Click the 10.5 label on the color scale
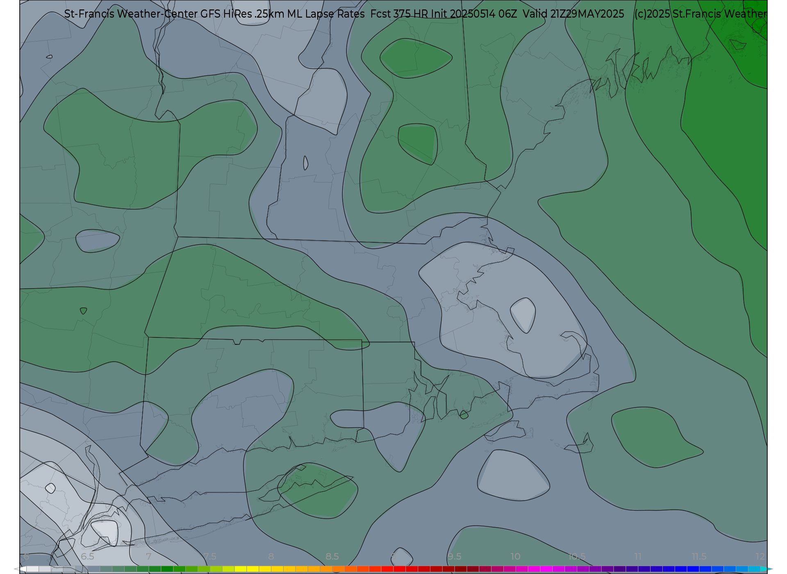This screenshot has height=574, width=787. 577,556
